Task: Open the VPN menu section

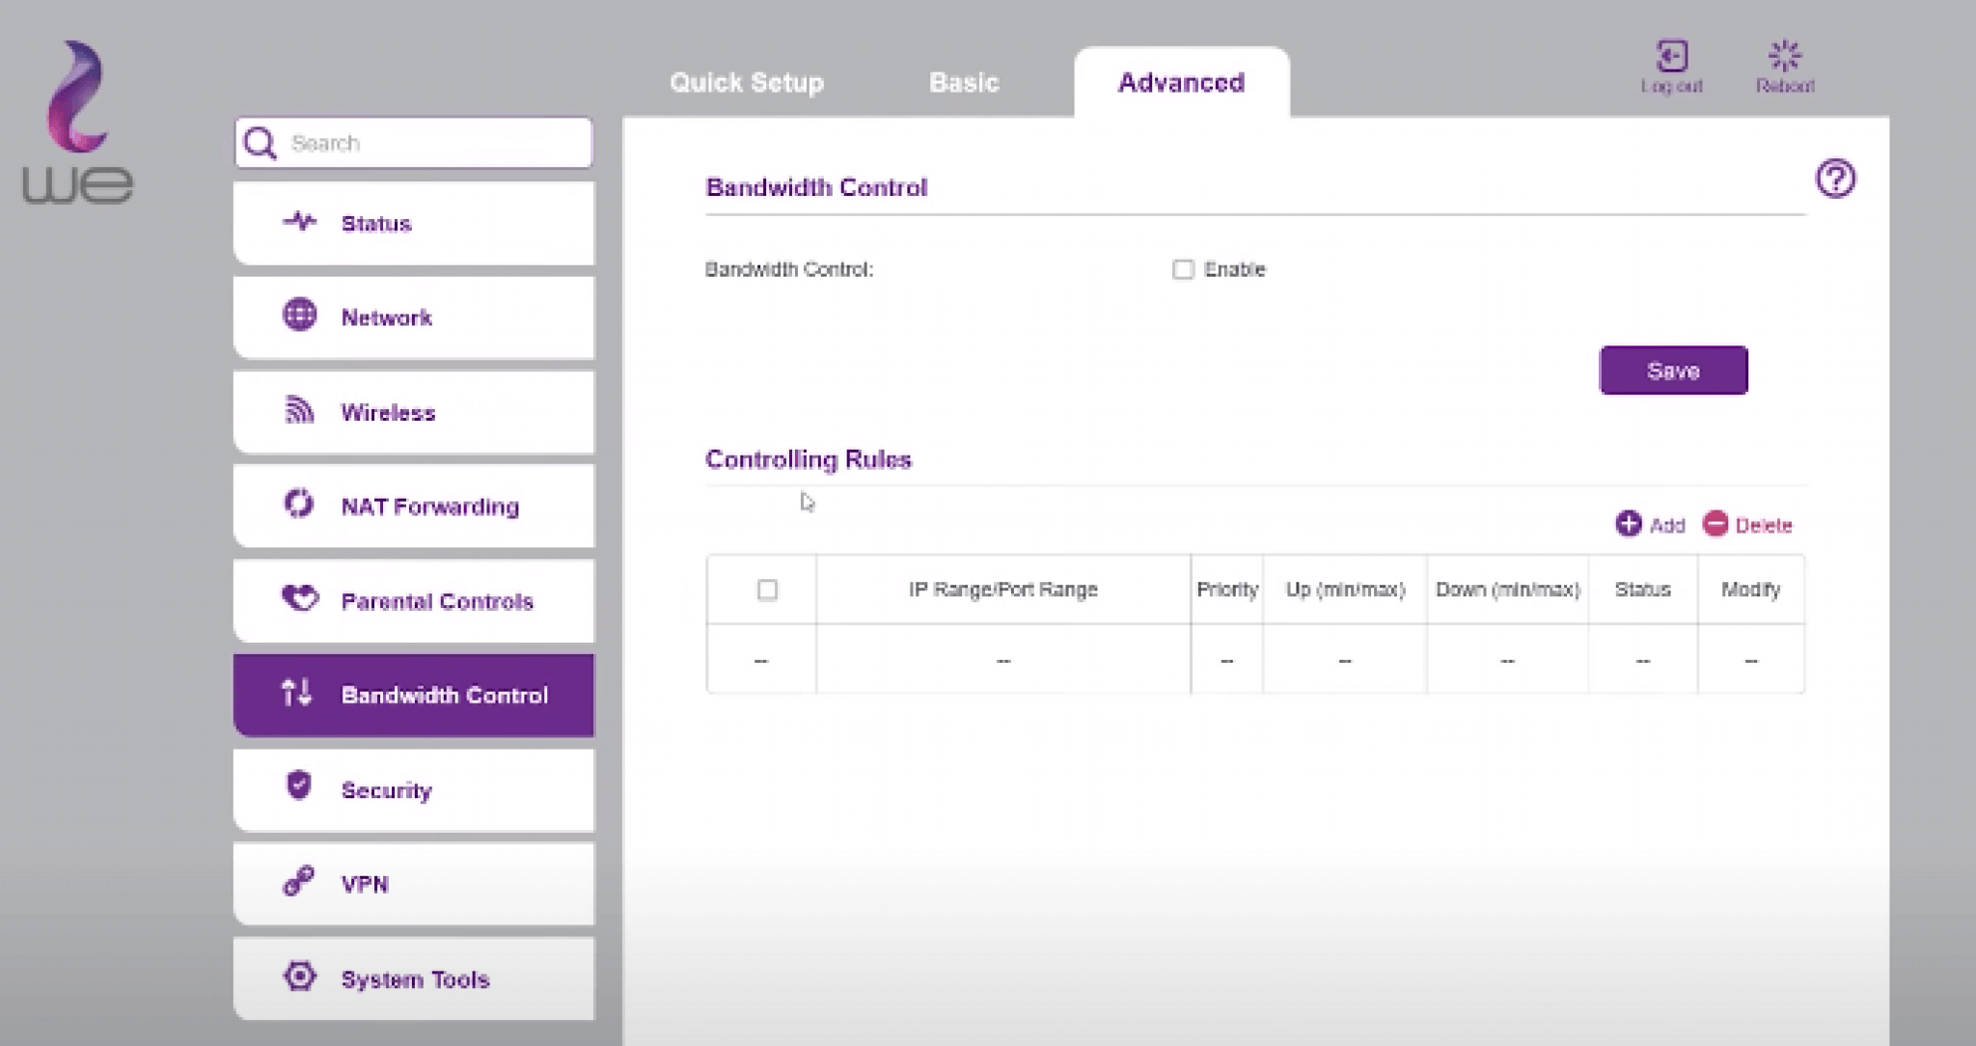Action: tap(413, 884)
